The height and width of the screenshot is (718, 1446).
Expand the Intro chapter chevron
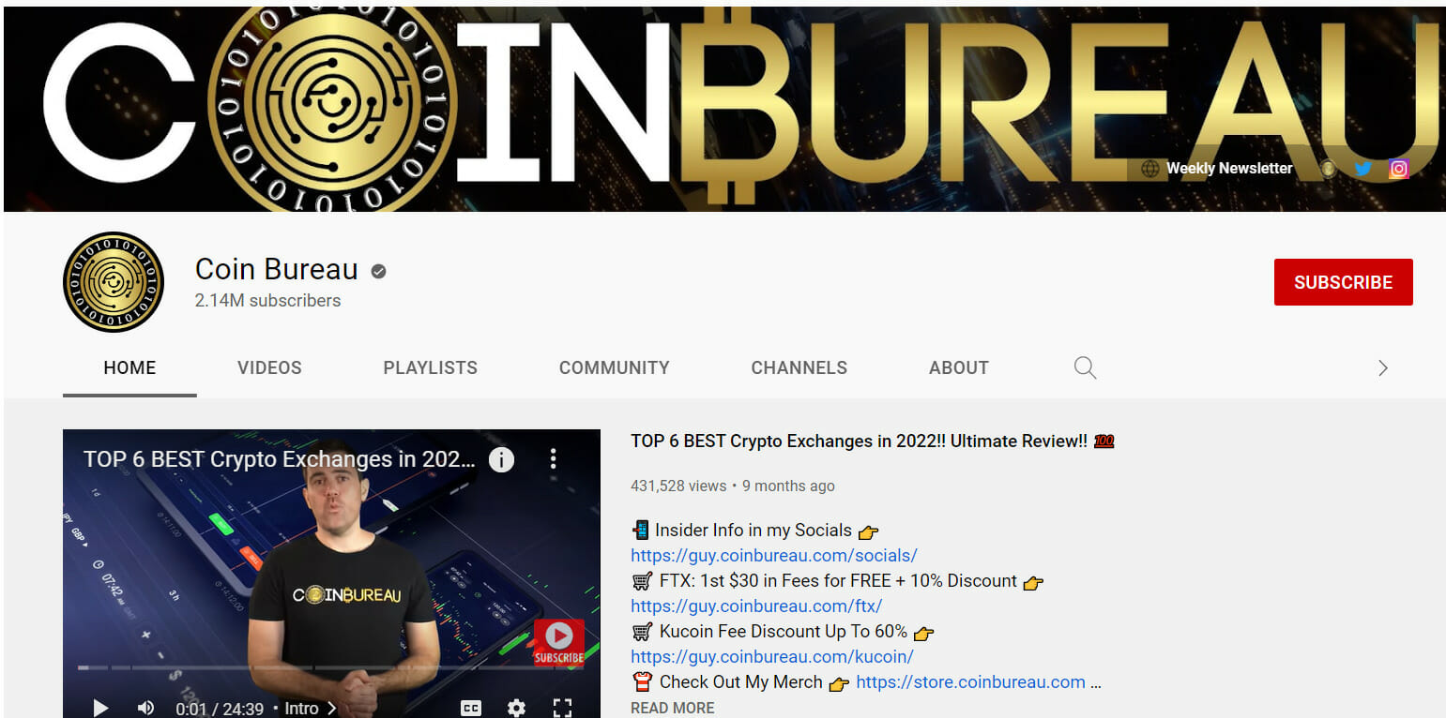(x=332, y=708)
